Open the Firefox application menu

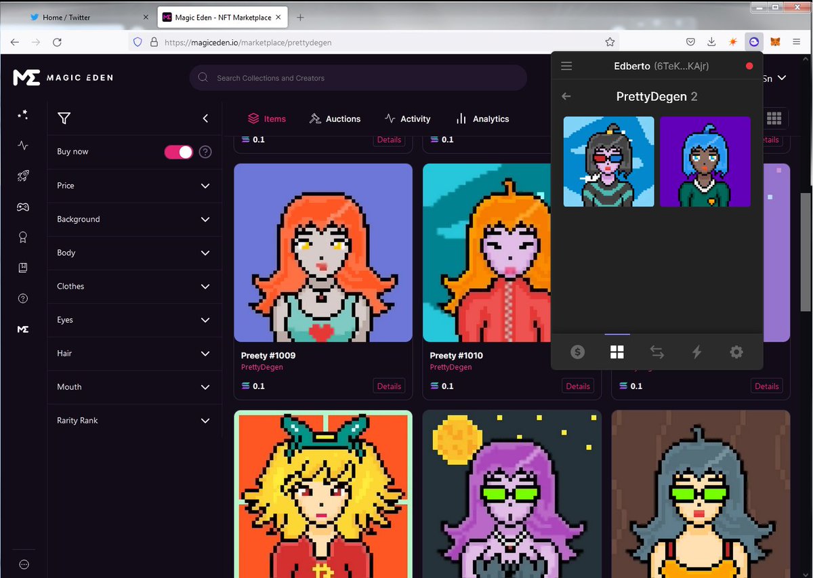797,42
